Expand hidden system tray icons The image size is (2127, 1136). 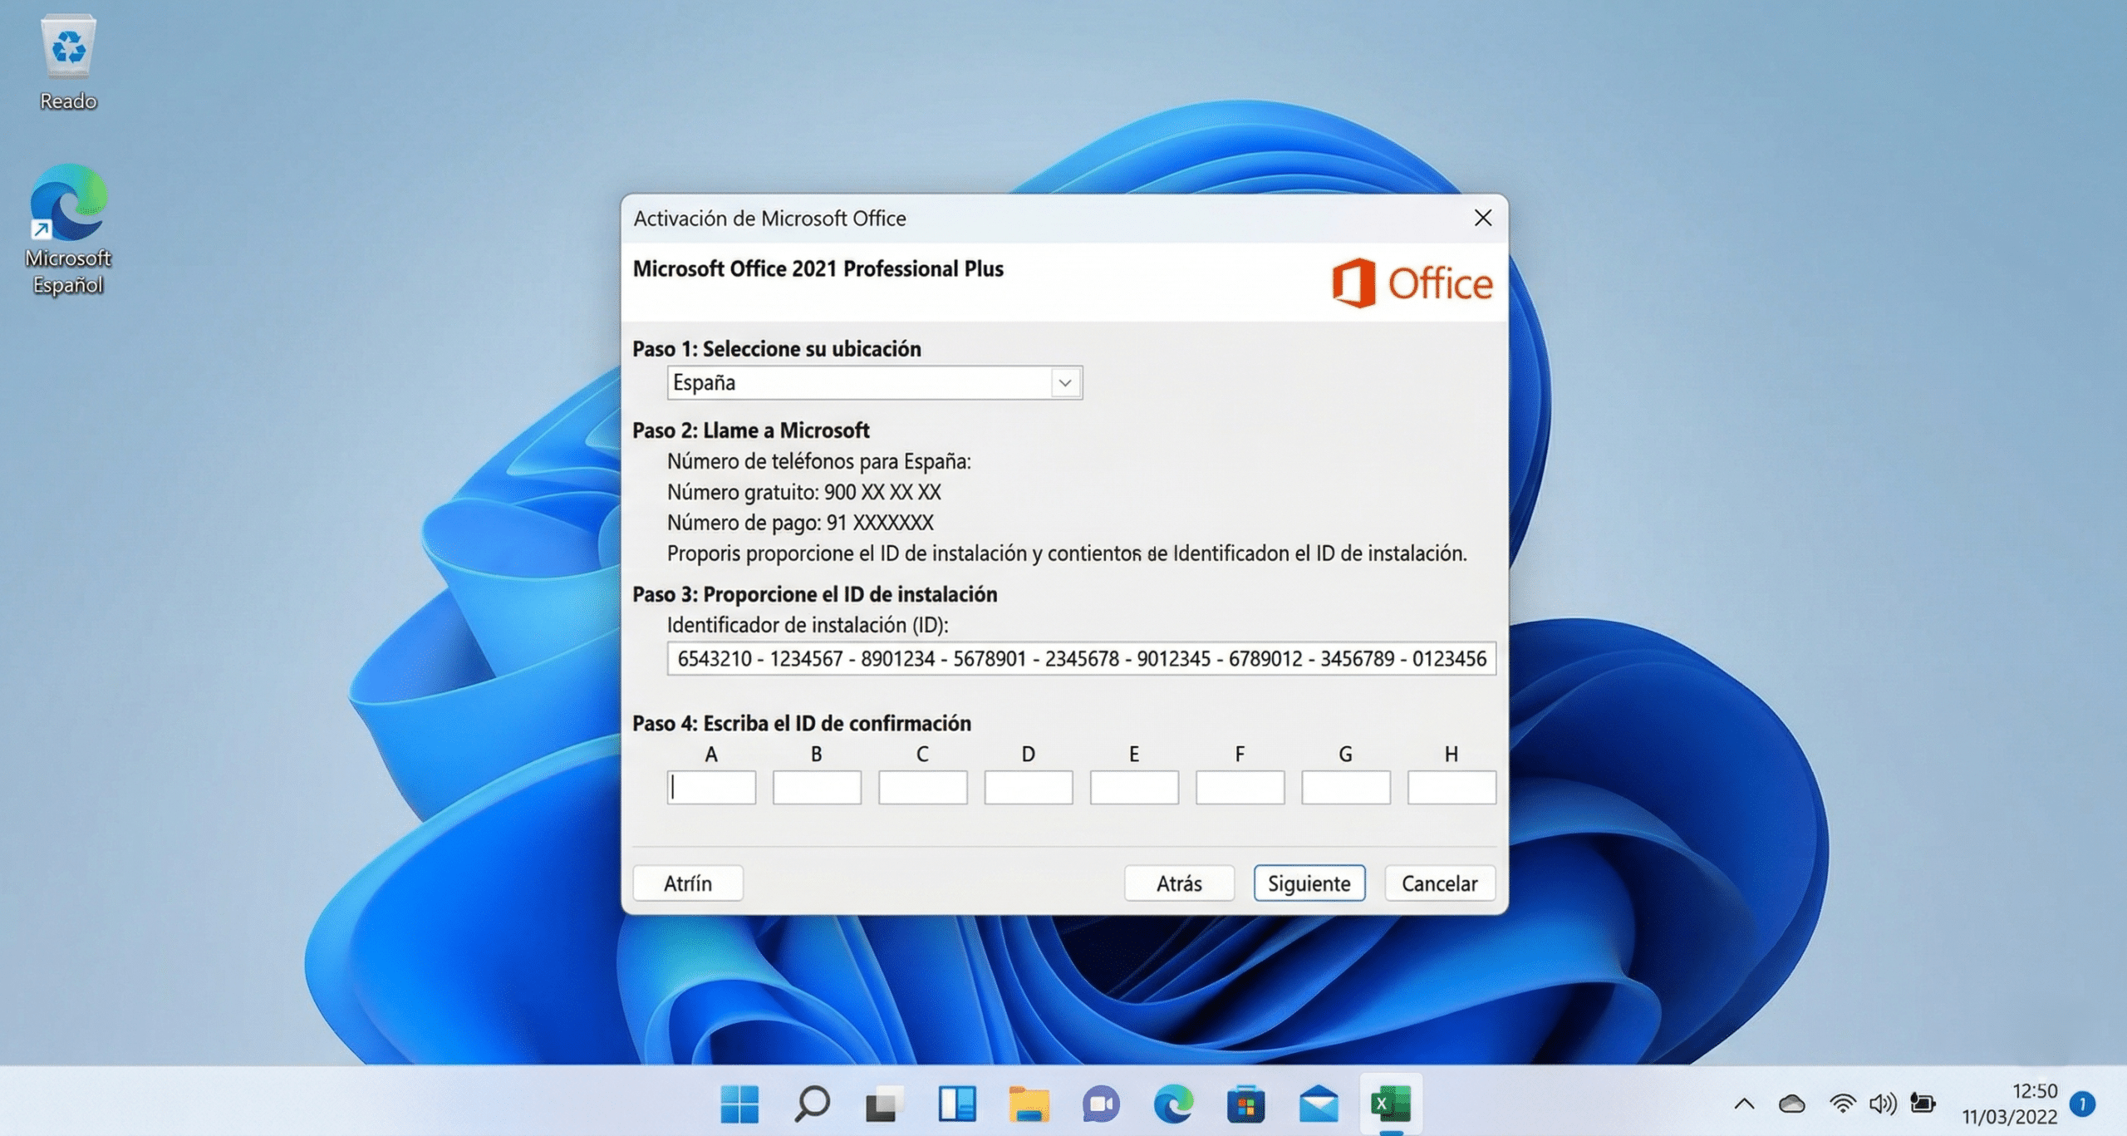pos(1744,1103)
